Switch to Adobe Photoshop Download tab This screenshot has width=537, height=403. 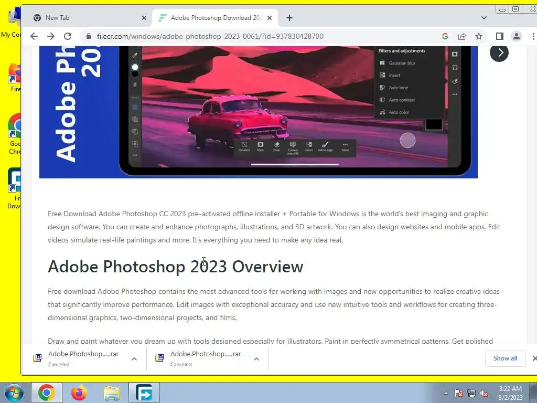(215, 18)
